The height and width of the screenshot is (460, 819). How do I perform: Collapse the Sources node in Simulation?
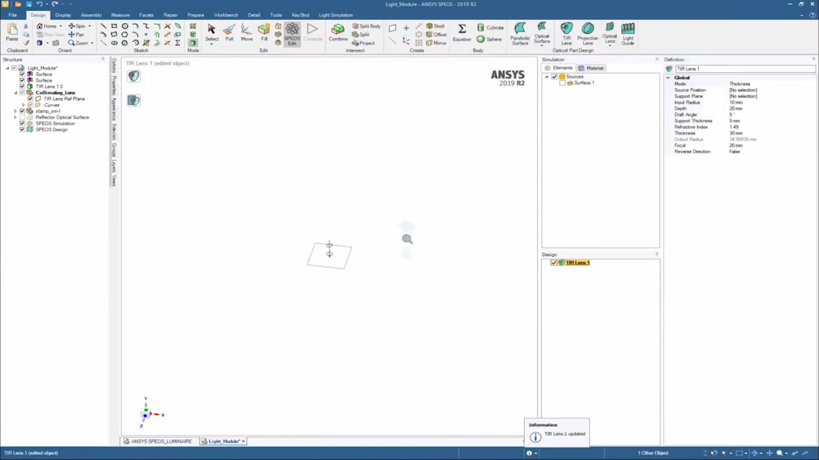coord(547,77)
